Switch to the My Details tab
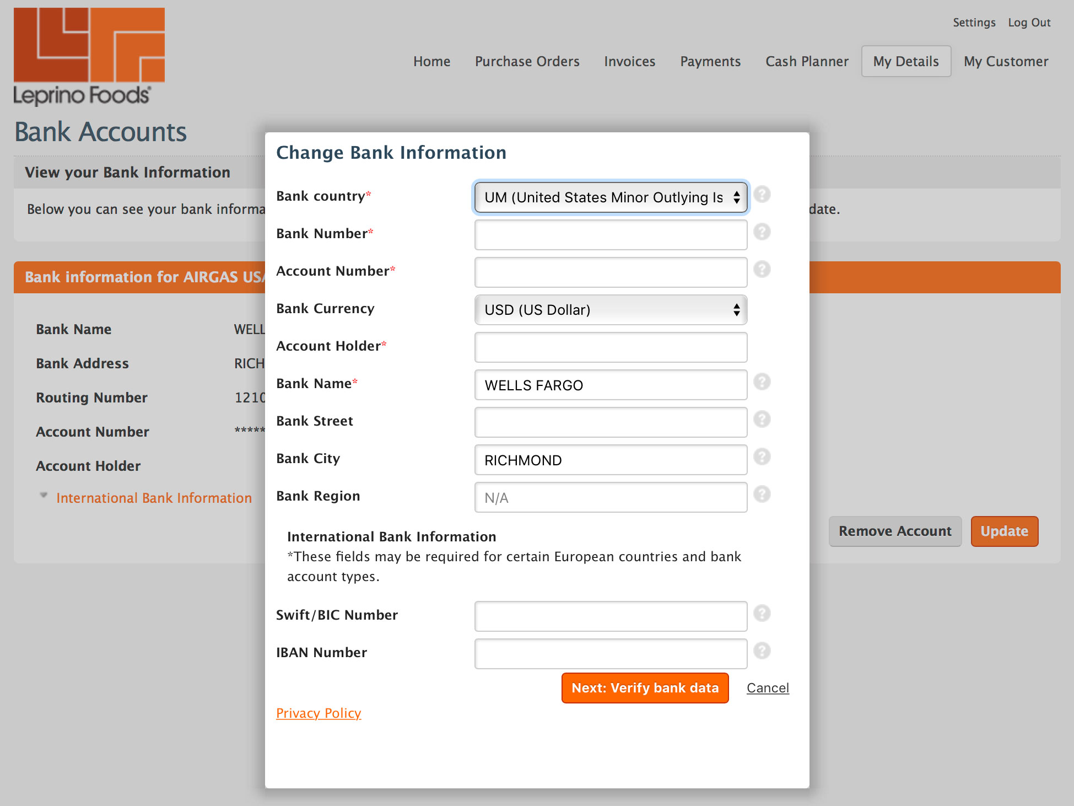 905,61
